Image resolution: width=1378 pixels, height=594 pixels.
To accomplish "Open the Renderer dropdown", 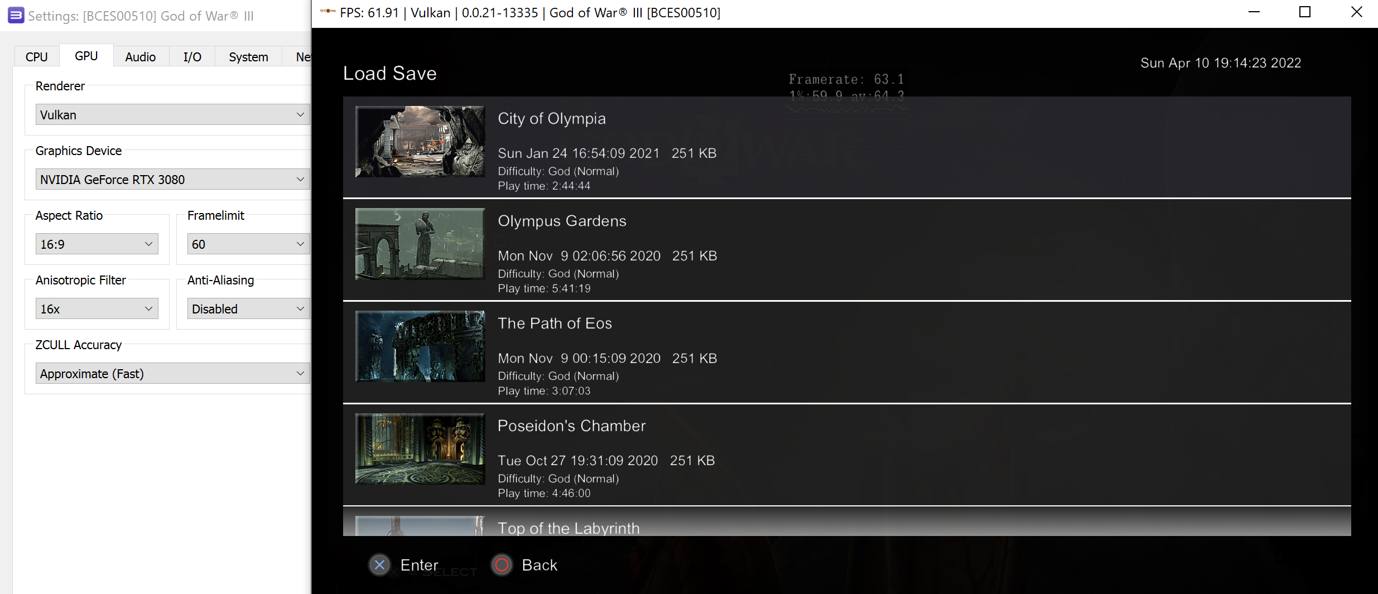I will tap(172, 114).
